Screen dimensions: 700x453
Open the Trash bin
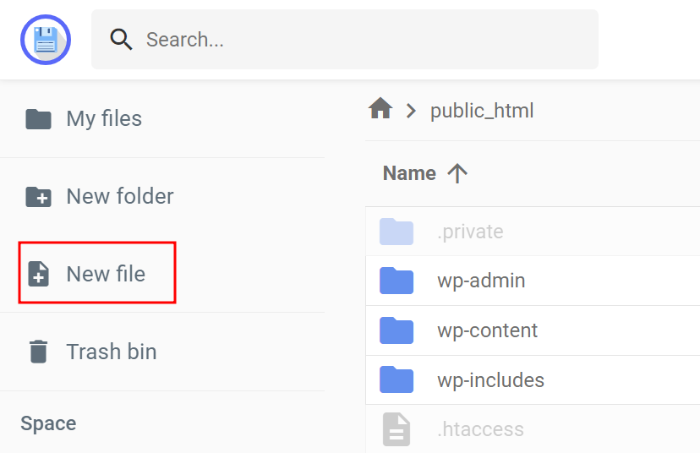tap(111, 352)
